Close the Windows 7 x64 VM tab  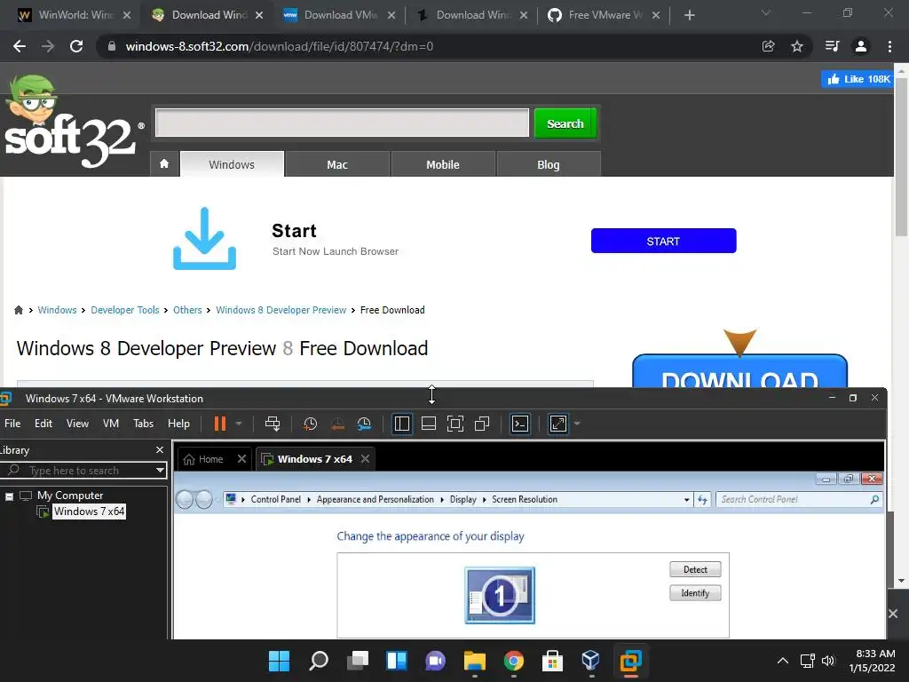(365, 459)
